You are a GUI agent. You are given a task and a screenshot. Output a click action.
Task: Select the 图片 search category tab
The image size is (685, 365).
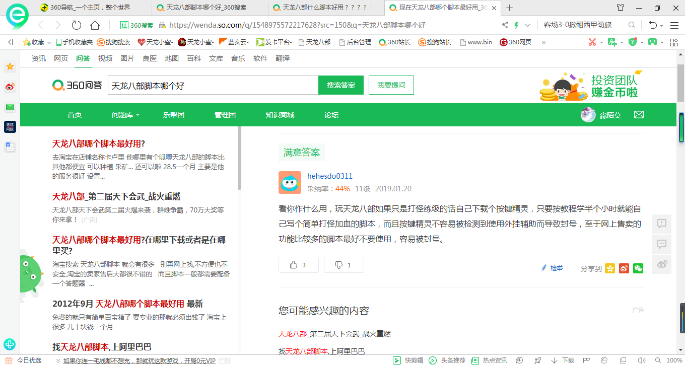[x=127, y=58]
